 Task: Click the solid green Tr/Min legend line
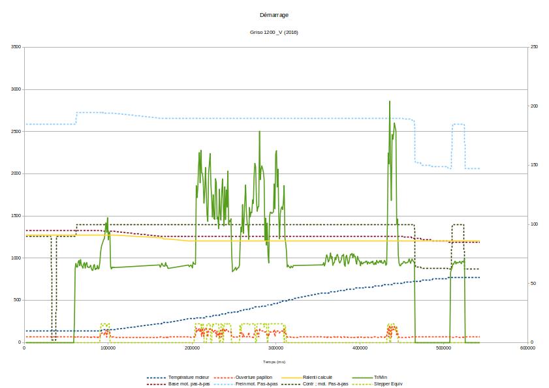(362, 378)
